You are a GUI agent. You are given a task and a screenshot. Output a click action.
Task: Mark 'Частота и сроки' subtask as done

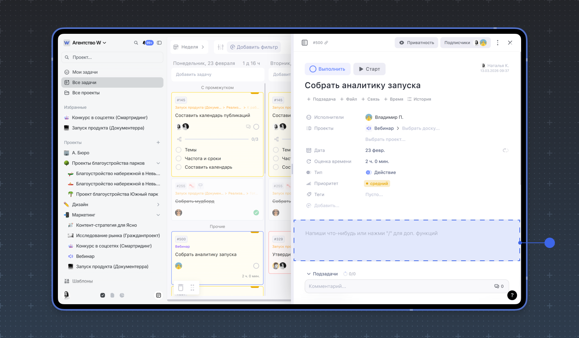coord(179,158)
